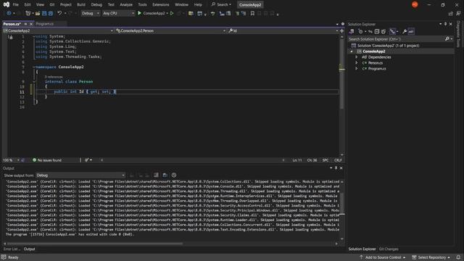Select the Output bottom tab
Image resolution: width=464 pixels, height=261 pixels.
[29, 249]
